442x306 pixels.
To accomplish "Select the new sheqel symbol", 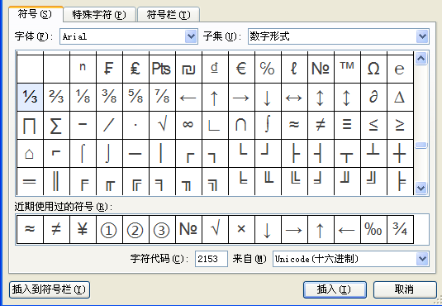I will [x=188, y=69].
